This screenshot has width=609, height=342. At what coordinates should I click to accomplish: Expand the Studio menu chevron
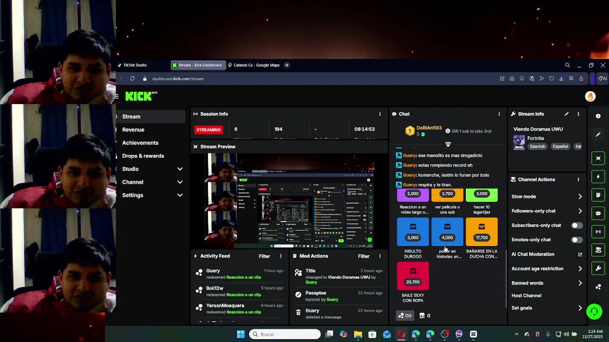pyautogui.click(x=180, y=169)
